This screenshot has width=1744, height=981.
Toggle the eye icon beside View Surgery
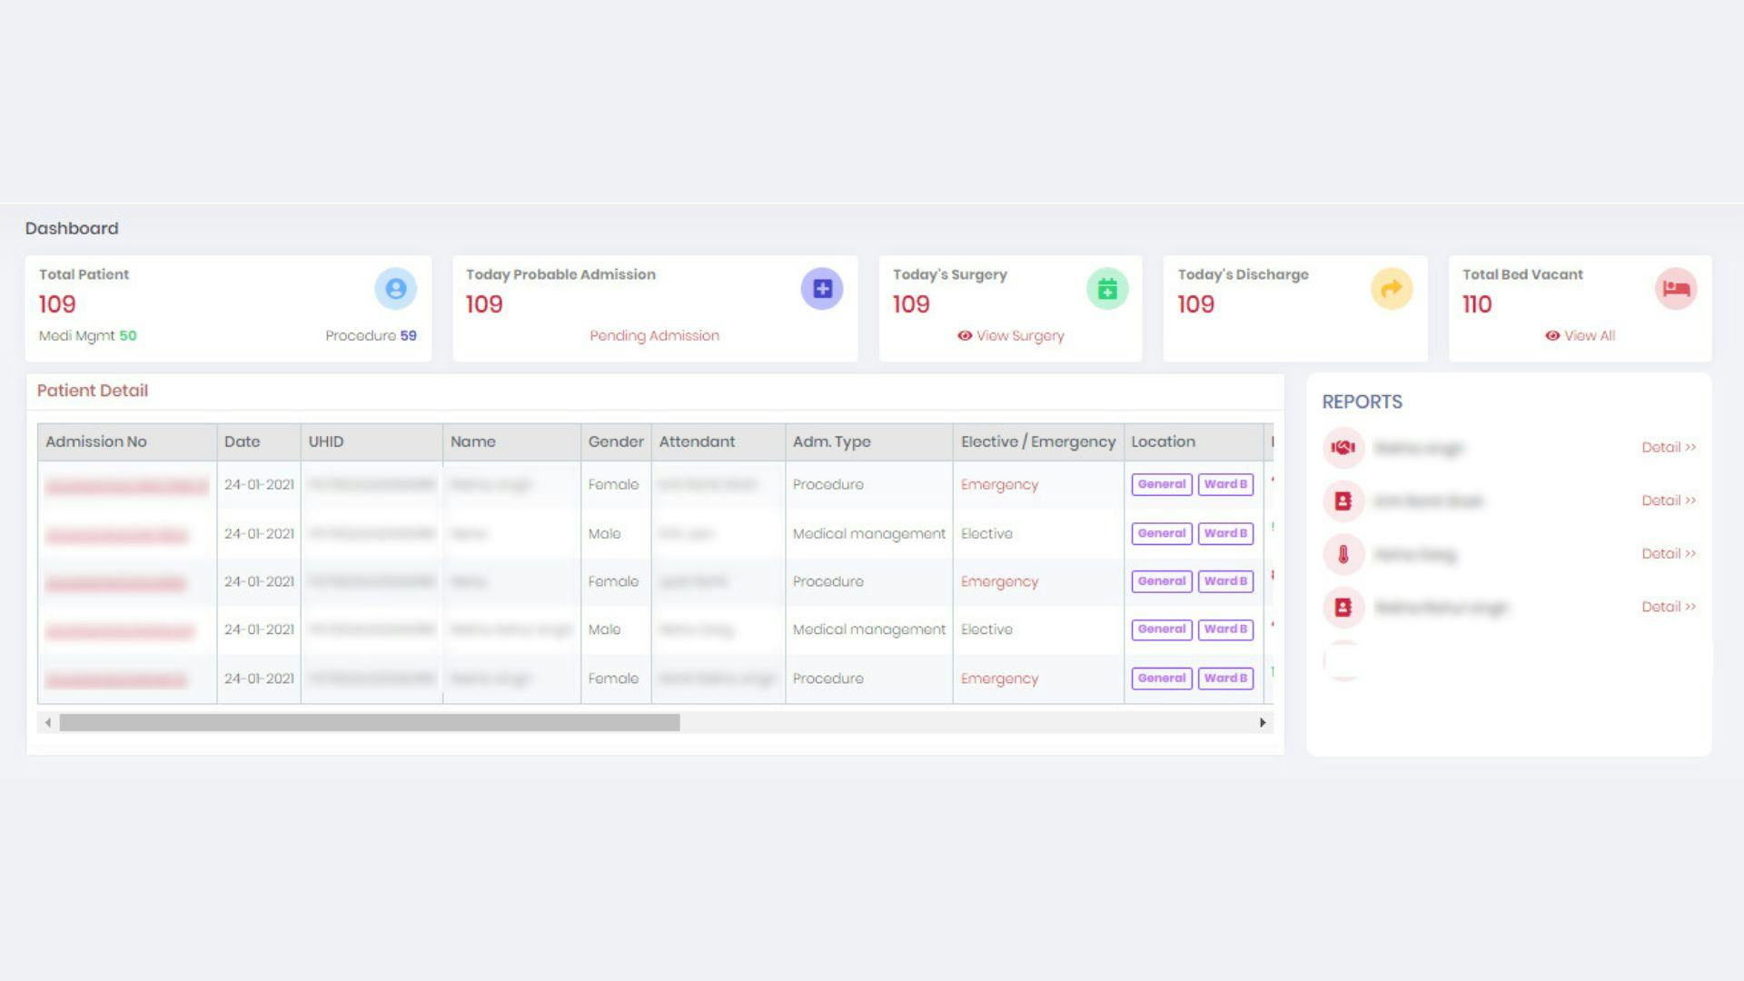coord(965,336)
